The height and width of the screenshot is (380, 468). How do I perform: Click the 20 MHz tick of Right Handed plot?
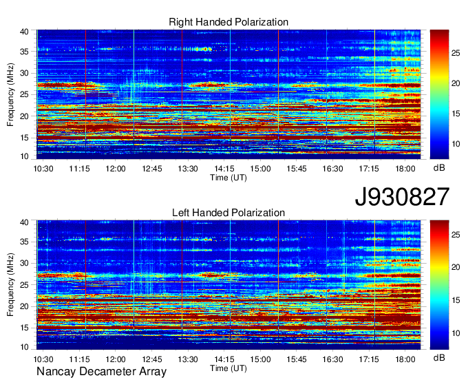tap(24, 116)
